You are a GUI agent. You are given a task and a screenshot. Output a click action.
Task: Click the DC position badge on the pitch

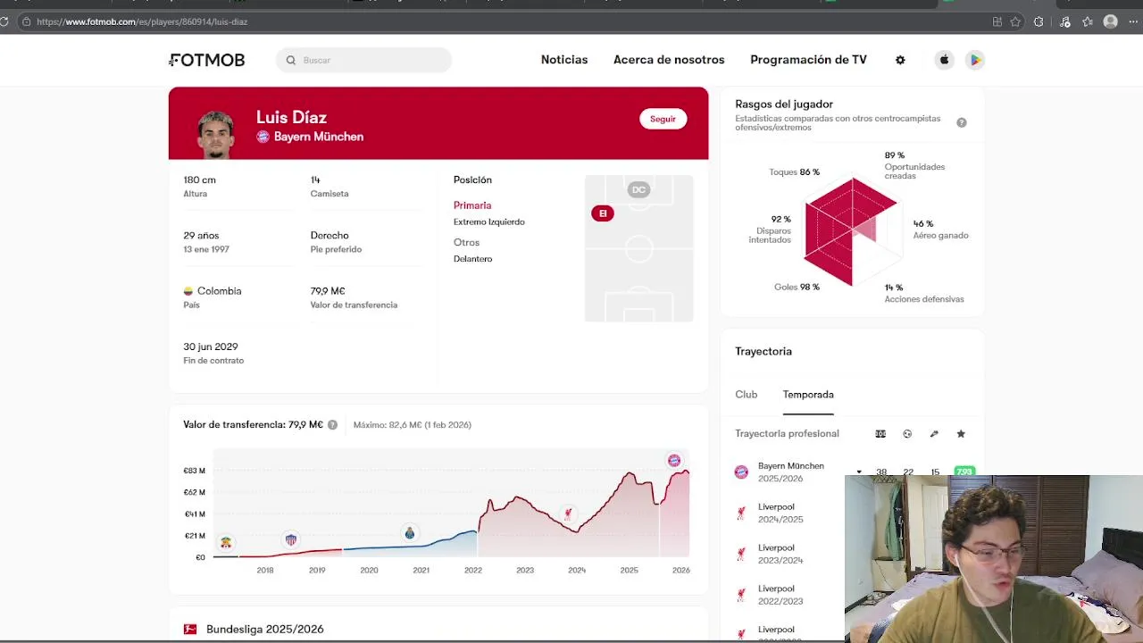pos(638,189)
